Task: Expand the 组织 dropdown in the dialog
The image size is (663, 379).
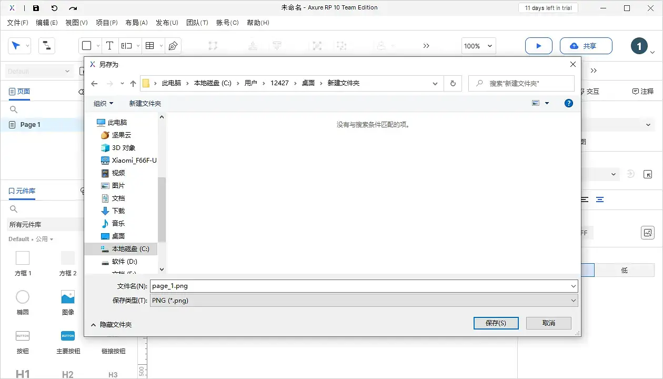Action: 103,103
